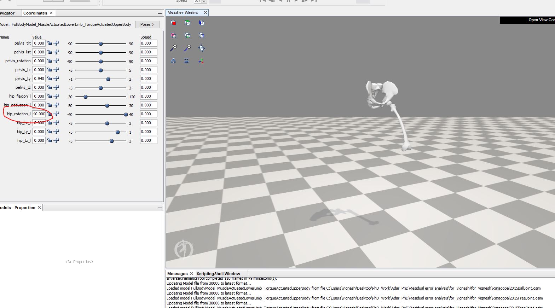This screenshot has width=555, height=308.
Task: Toggle lock for hip_ty_l coordinate
Action: point(50,132)
